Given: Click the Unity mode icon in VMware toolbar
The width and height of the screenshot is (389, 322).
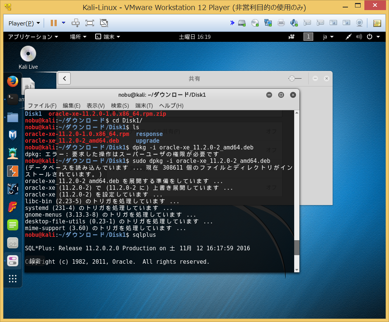Looking at the screenshot, I should point(104,23).
